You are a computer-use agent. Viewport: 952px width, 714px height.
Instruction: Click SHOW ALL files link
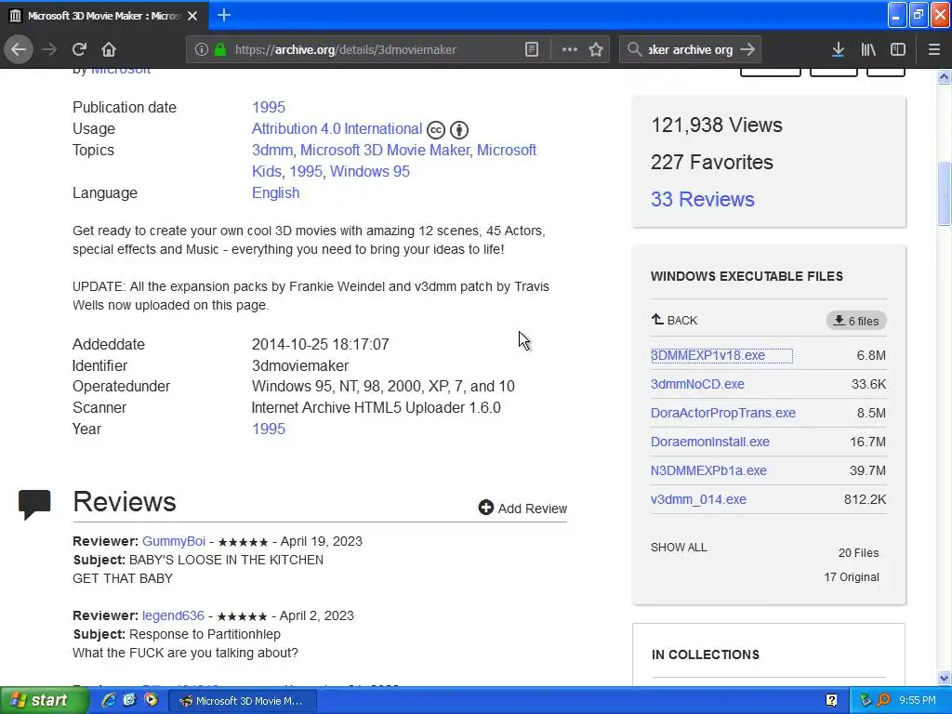(679, 547)
